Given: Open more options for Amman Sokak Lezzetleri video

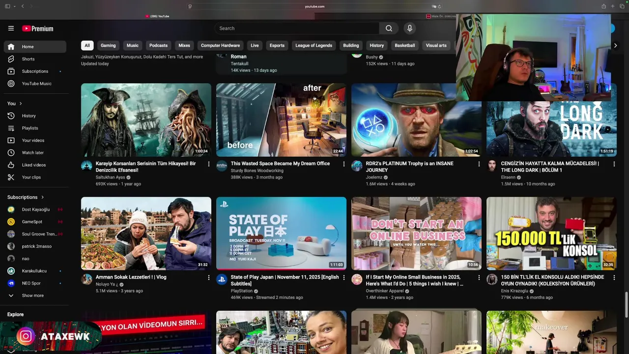Looking at the screenshot, I should tap(208, 278).
